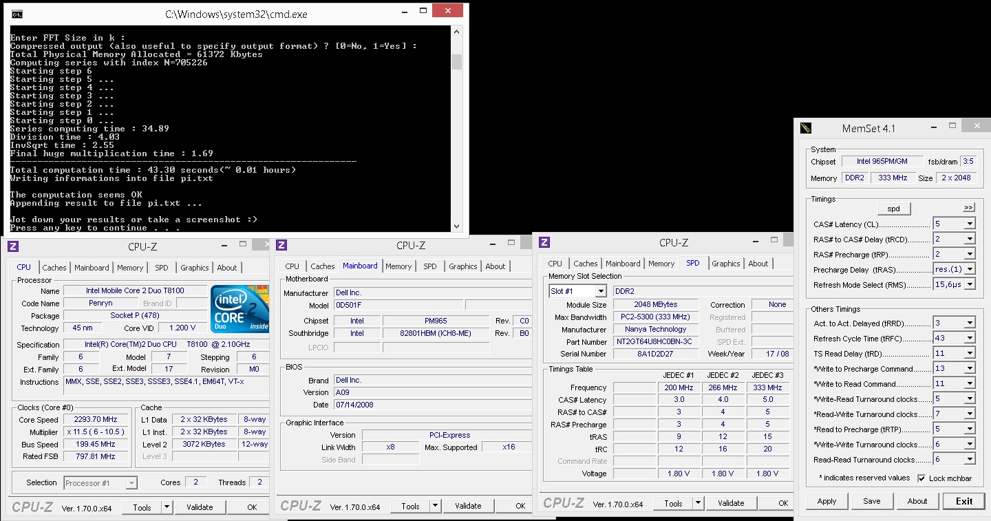
Task: Open Refresh Mode Select (RMS) dropdown
Action: pos(969,284)
